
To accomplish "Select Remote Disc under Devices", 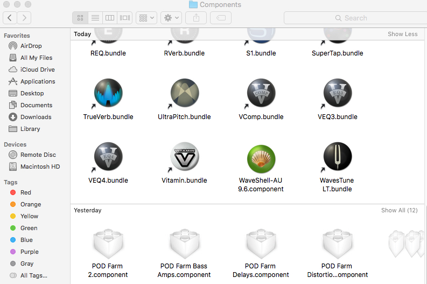I will [32, 155].
